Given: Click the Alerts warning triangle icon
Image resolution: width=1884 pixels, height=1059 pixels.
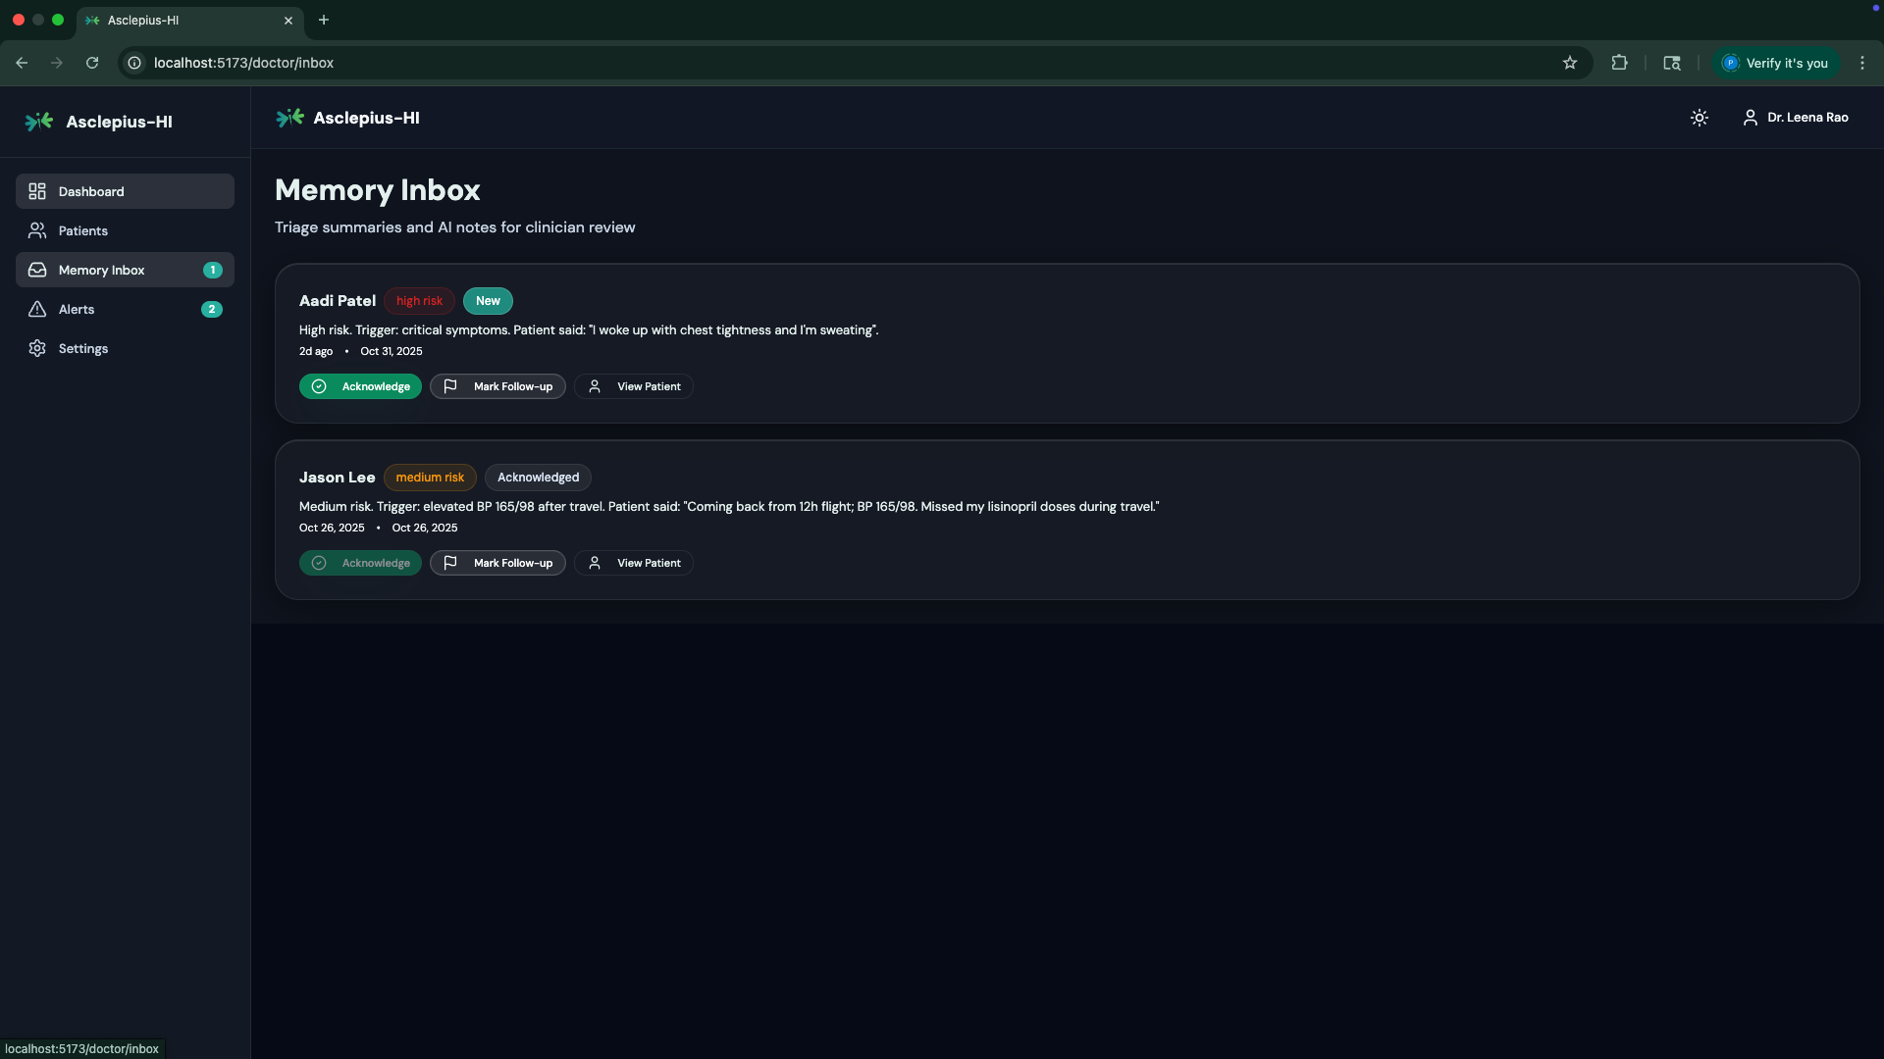Looking at the screenshot, I should [37, 309].
